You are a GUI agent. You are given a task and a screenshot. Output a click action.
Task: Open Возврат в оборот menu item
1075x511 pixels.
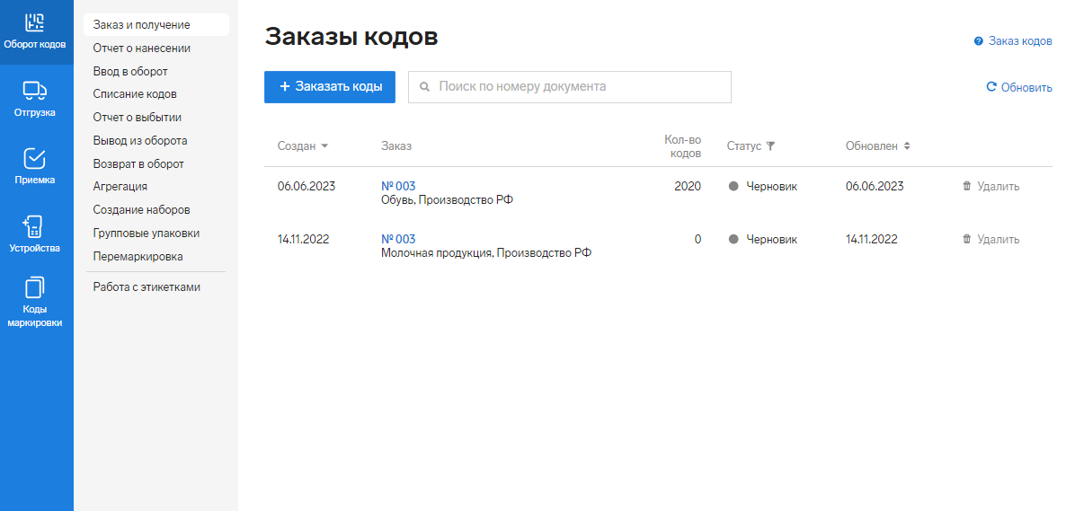pos(138,163)
